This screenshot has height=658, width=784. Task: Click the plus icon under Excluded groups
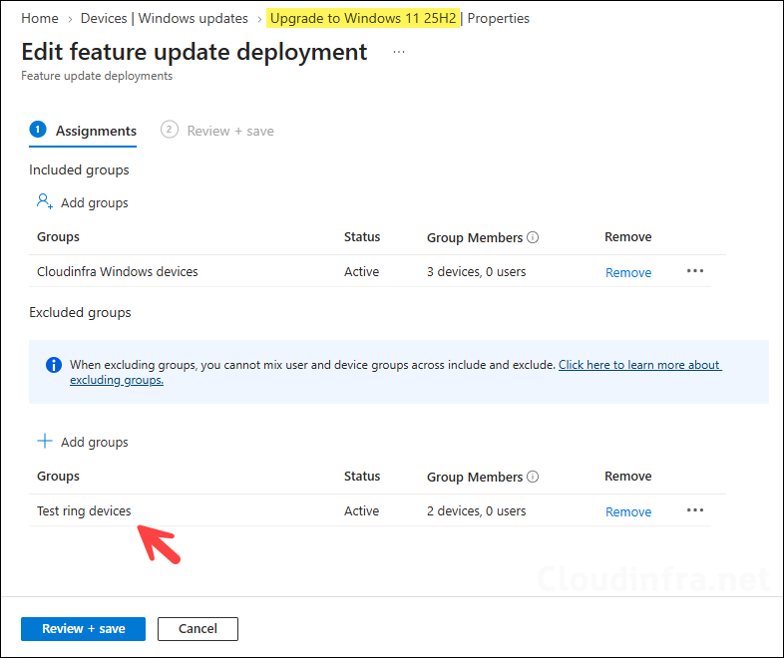point(45,441)
